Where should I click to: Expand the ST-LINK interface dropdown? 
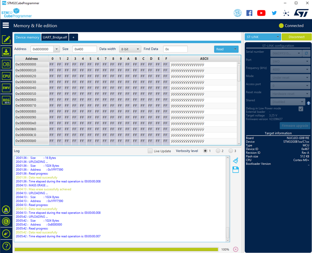[x=263, y=37]
